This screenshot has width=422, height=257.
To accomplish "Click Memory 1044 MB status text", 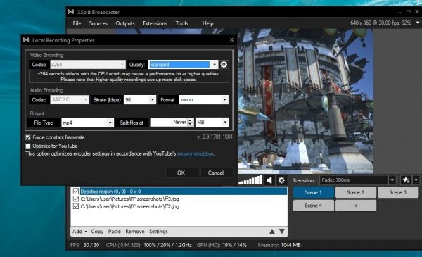I will click(279, 245).
